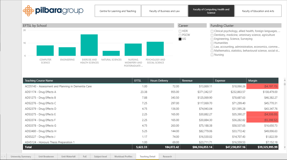Screen dimensions: 287x160
Task: Click the Natural Sciences bar
Action: pyautogui.click(x=111, y=53)
